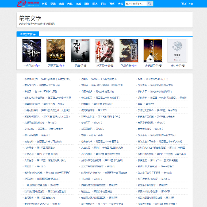Image resolution: width=207 pixels, height=207 pixels.
Task: Open the blue-toned 一剑独尊 book cover
Action: pos(32,51)
